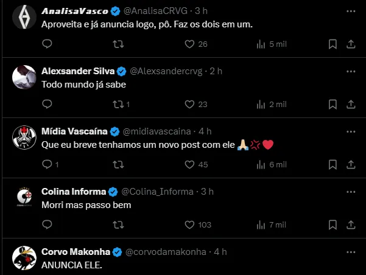This screenshot has width=366, height=275.
Task: Share the Mídia Vascaína tweet
Action: (x=351, y=164)
